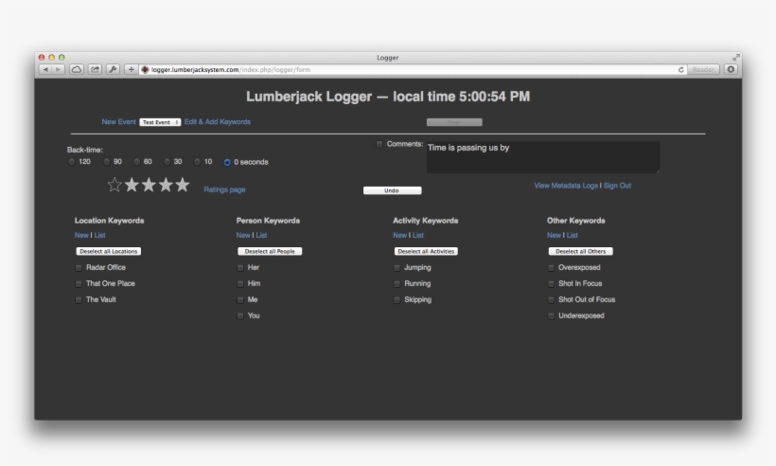The image size is (776, 466).
Task: Click in the Comments text area
Action: [543, 157]
